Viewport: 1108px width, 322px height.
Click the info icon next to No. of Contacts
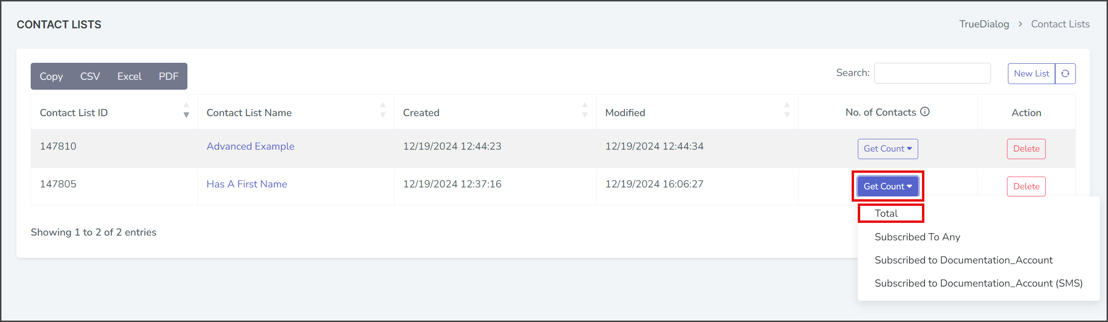(x=925, y=112)
